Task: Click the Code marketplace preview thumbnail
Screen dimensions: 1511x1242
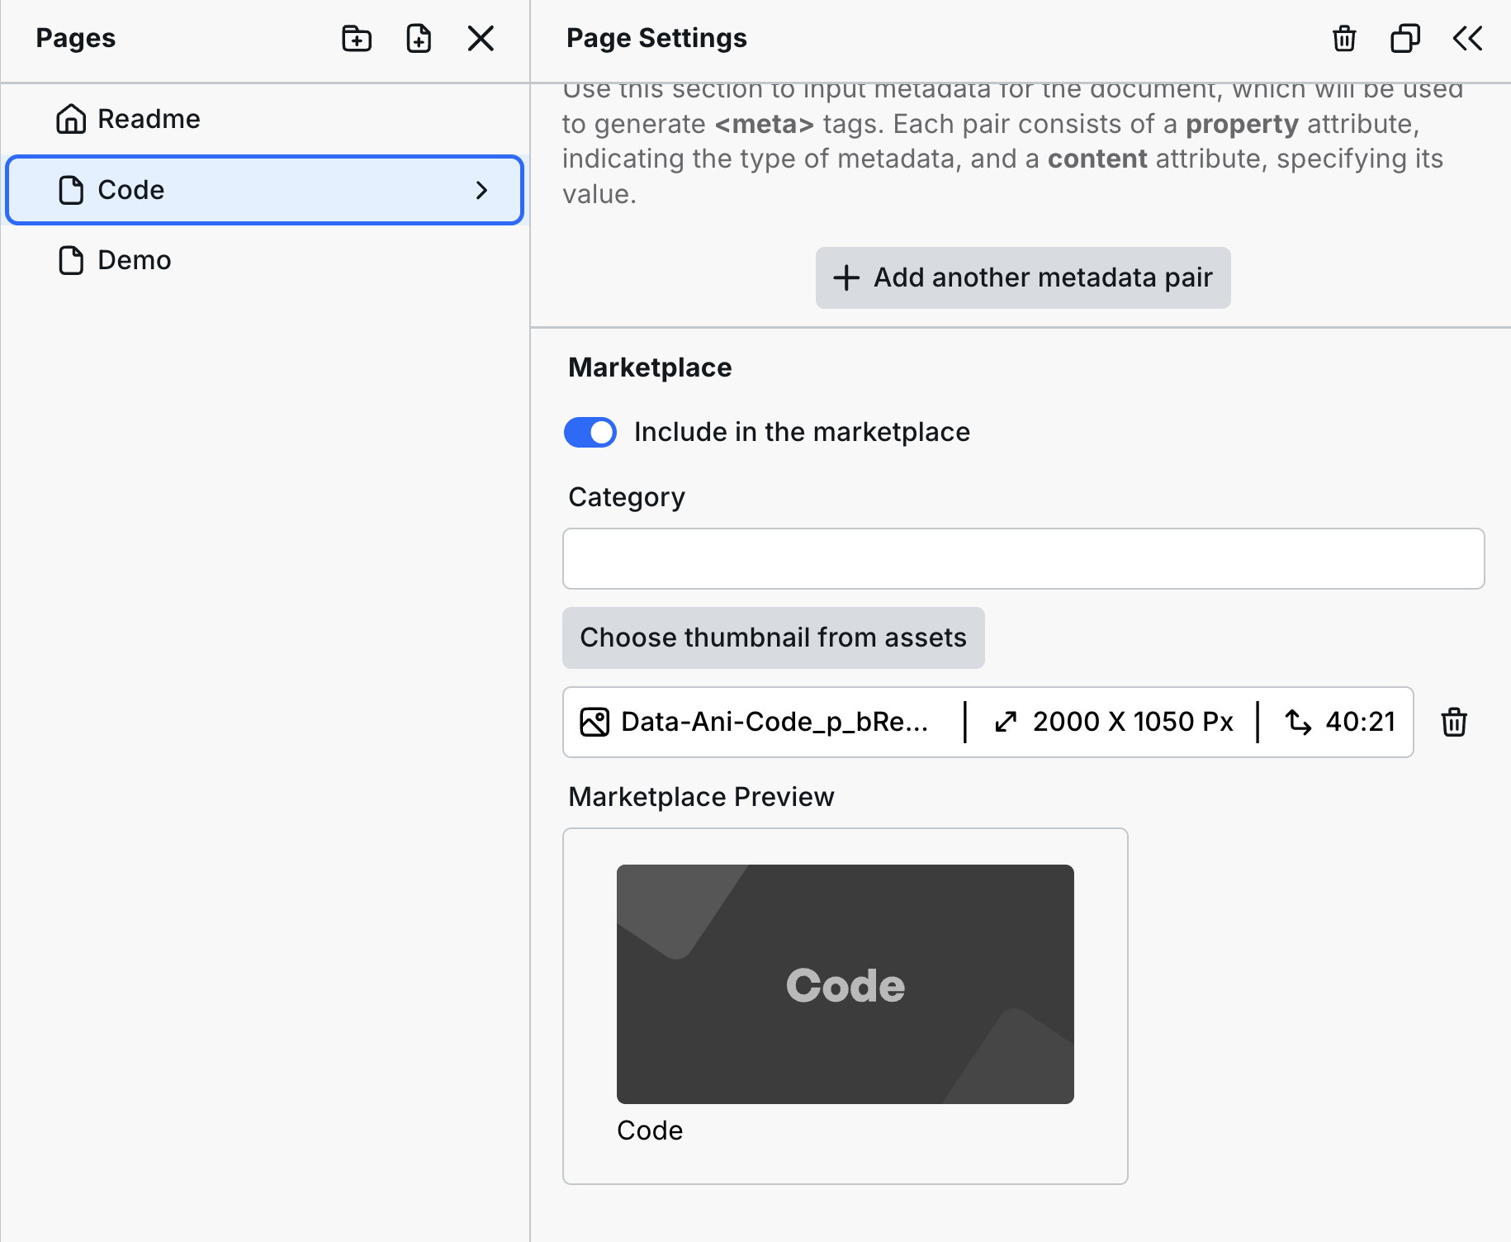Action: point(845,984)
